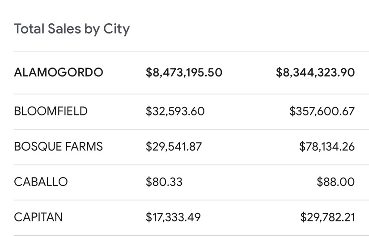Click the word Total in the title
This screenshot has width=369, height=237.
pyautogui.click(x=29, y=29)
